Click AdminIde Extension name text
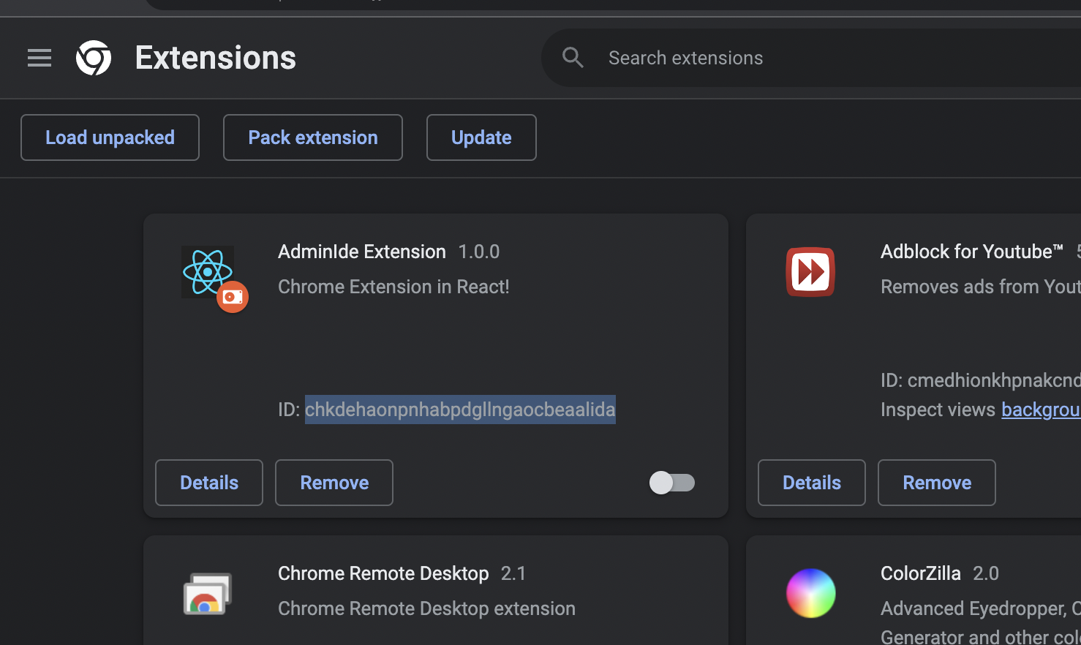The image size is (1081, 645). pyautogui.click(x=362, y=252)
